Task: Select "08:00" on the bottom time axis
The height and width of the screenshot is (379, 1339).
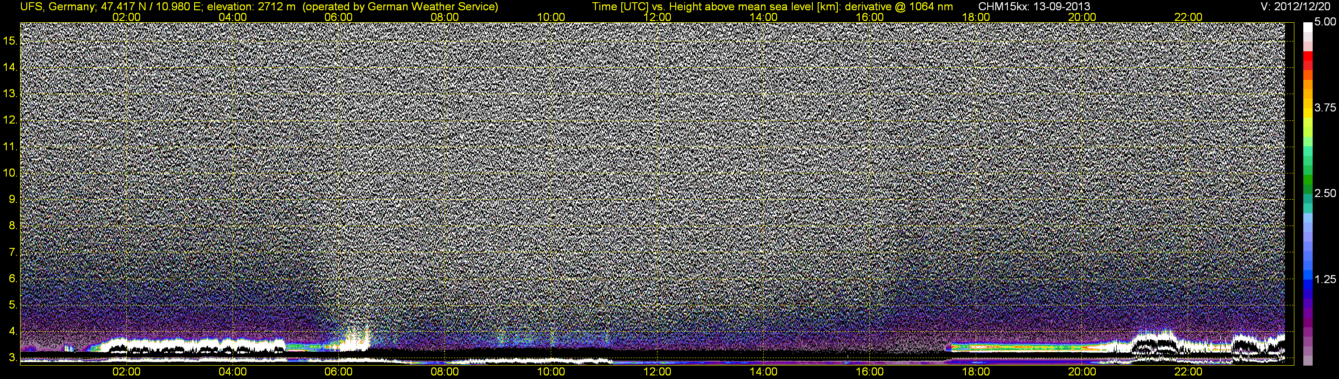Action: click(x=445, y=372)
